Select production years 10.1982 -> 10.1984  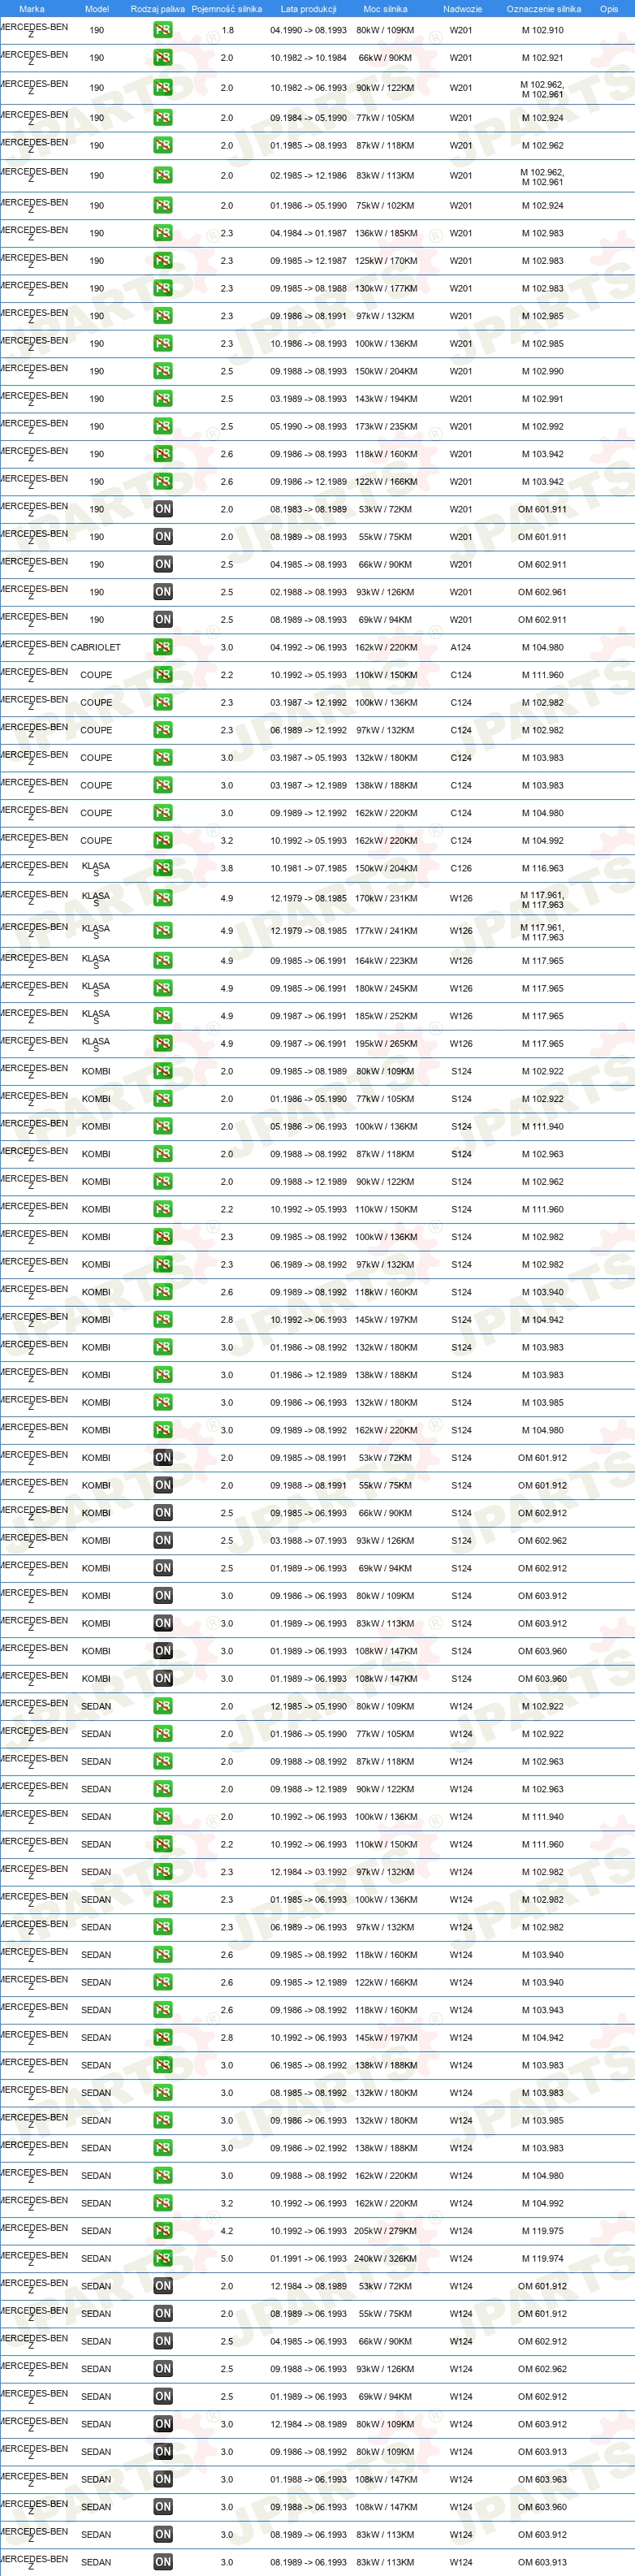click(x=309, y=58)
